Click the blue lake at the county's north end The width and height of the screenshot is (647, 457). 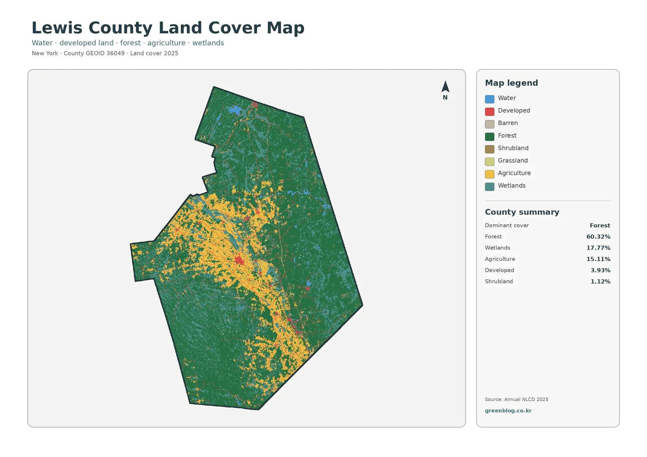pyautogui.click(x=235, y=110)
